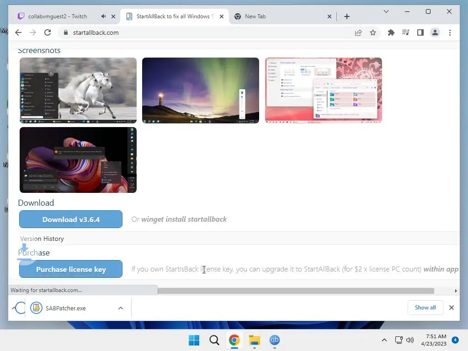Image resolution: width=468 pixels, height=351 pixels.
Task: Click the Download v3.6.4 button
Action: [x=71, y=219]
